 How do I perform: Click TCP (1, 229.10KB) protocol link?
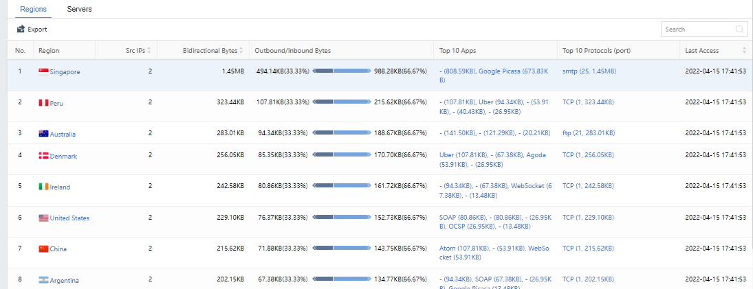pyautogui.click(x=588, y=217)
